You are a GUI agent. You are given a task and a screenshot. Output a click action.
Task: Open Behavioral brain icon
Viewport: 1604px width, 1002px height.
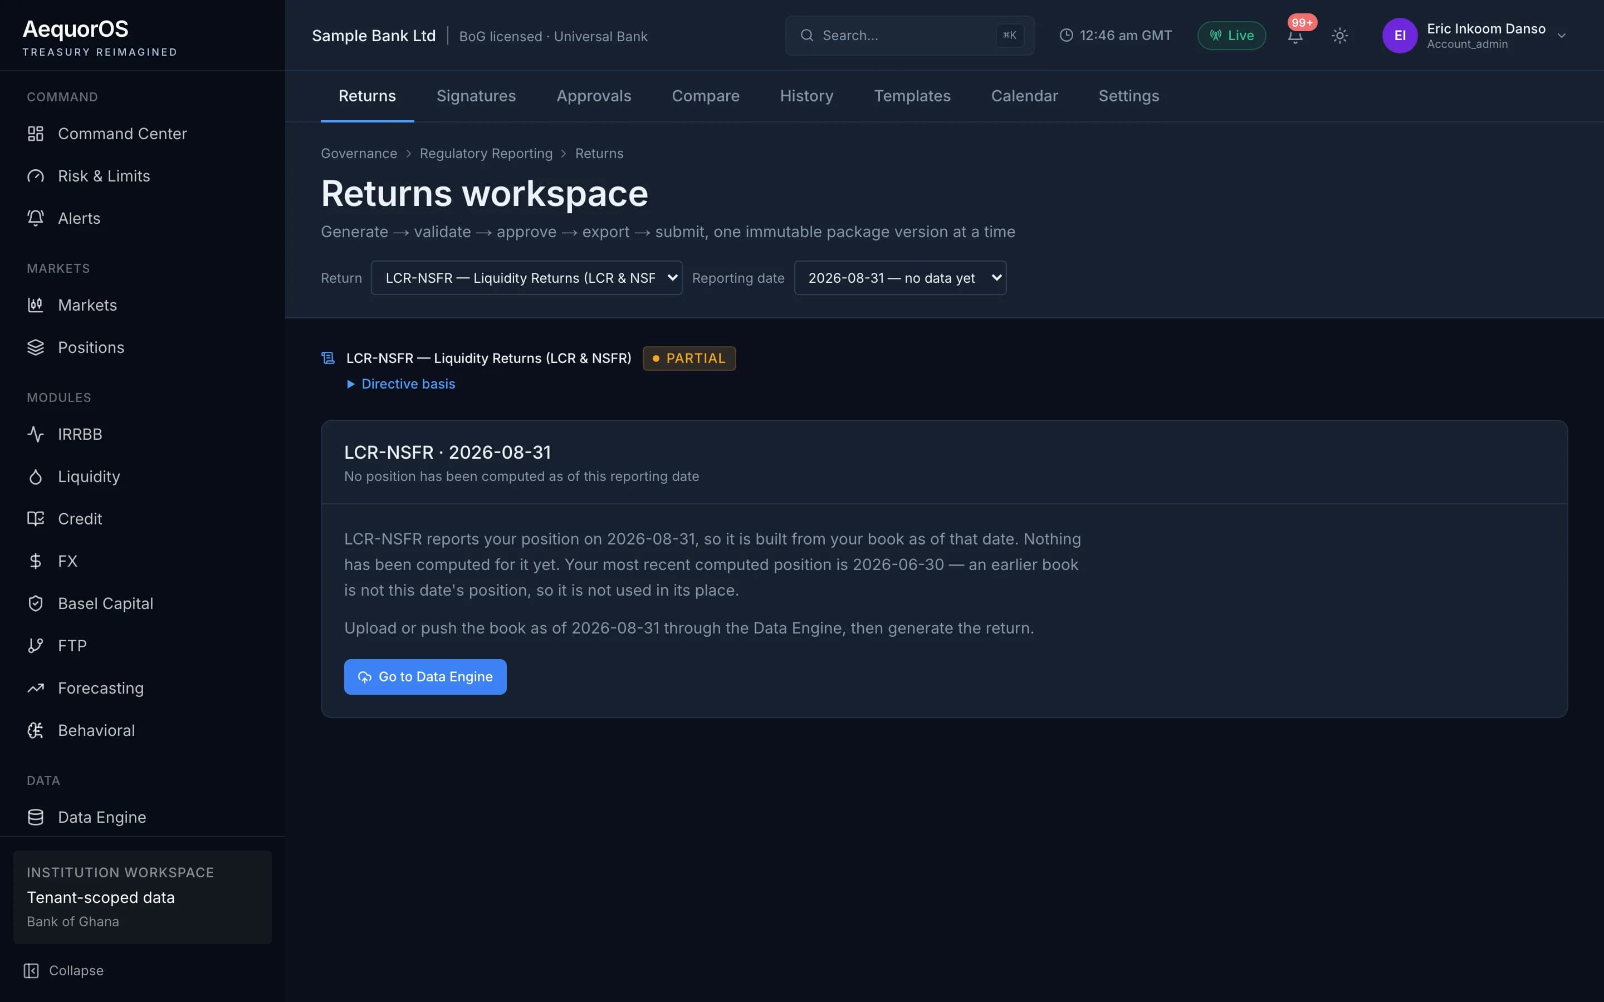(x=35, y=730)
